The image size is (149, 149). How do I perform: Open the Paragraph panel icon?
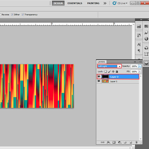click(x=139, y=51)
